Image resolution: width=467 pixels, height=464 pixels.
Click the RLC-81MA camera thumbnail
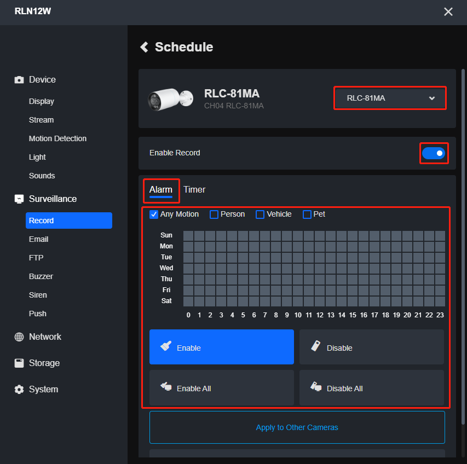tap(170, 99)
